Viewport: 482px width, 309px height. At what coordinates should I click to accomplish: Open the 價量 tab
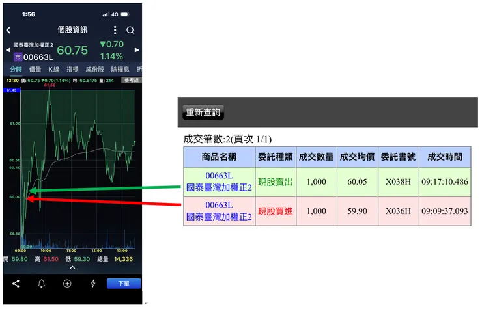pos(35,70)
